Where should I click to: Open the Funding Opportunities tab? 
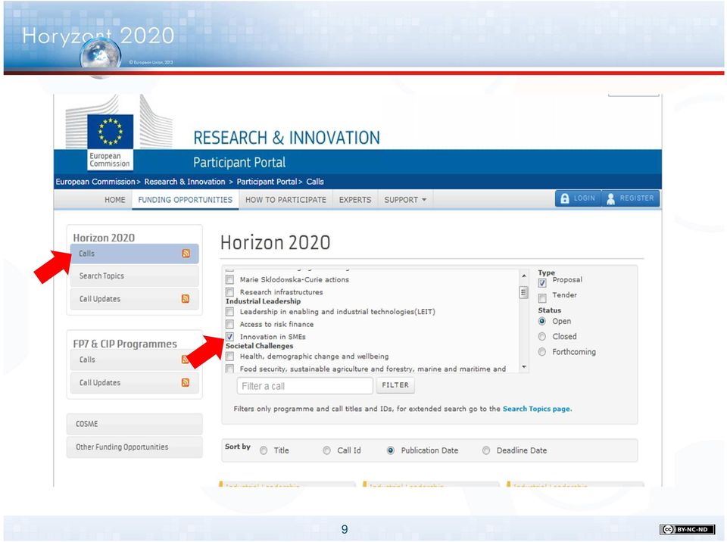[x=185, y=200]
